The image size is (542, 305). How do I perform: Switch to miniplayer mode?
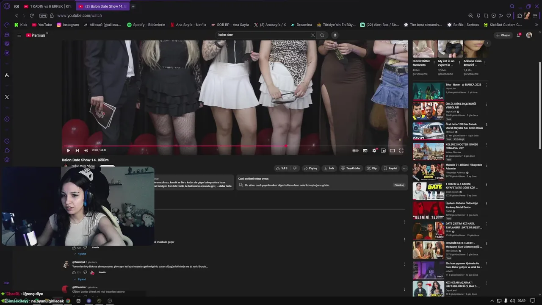pyautogui.click(x=383, y=150)
